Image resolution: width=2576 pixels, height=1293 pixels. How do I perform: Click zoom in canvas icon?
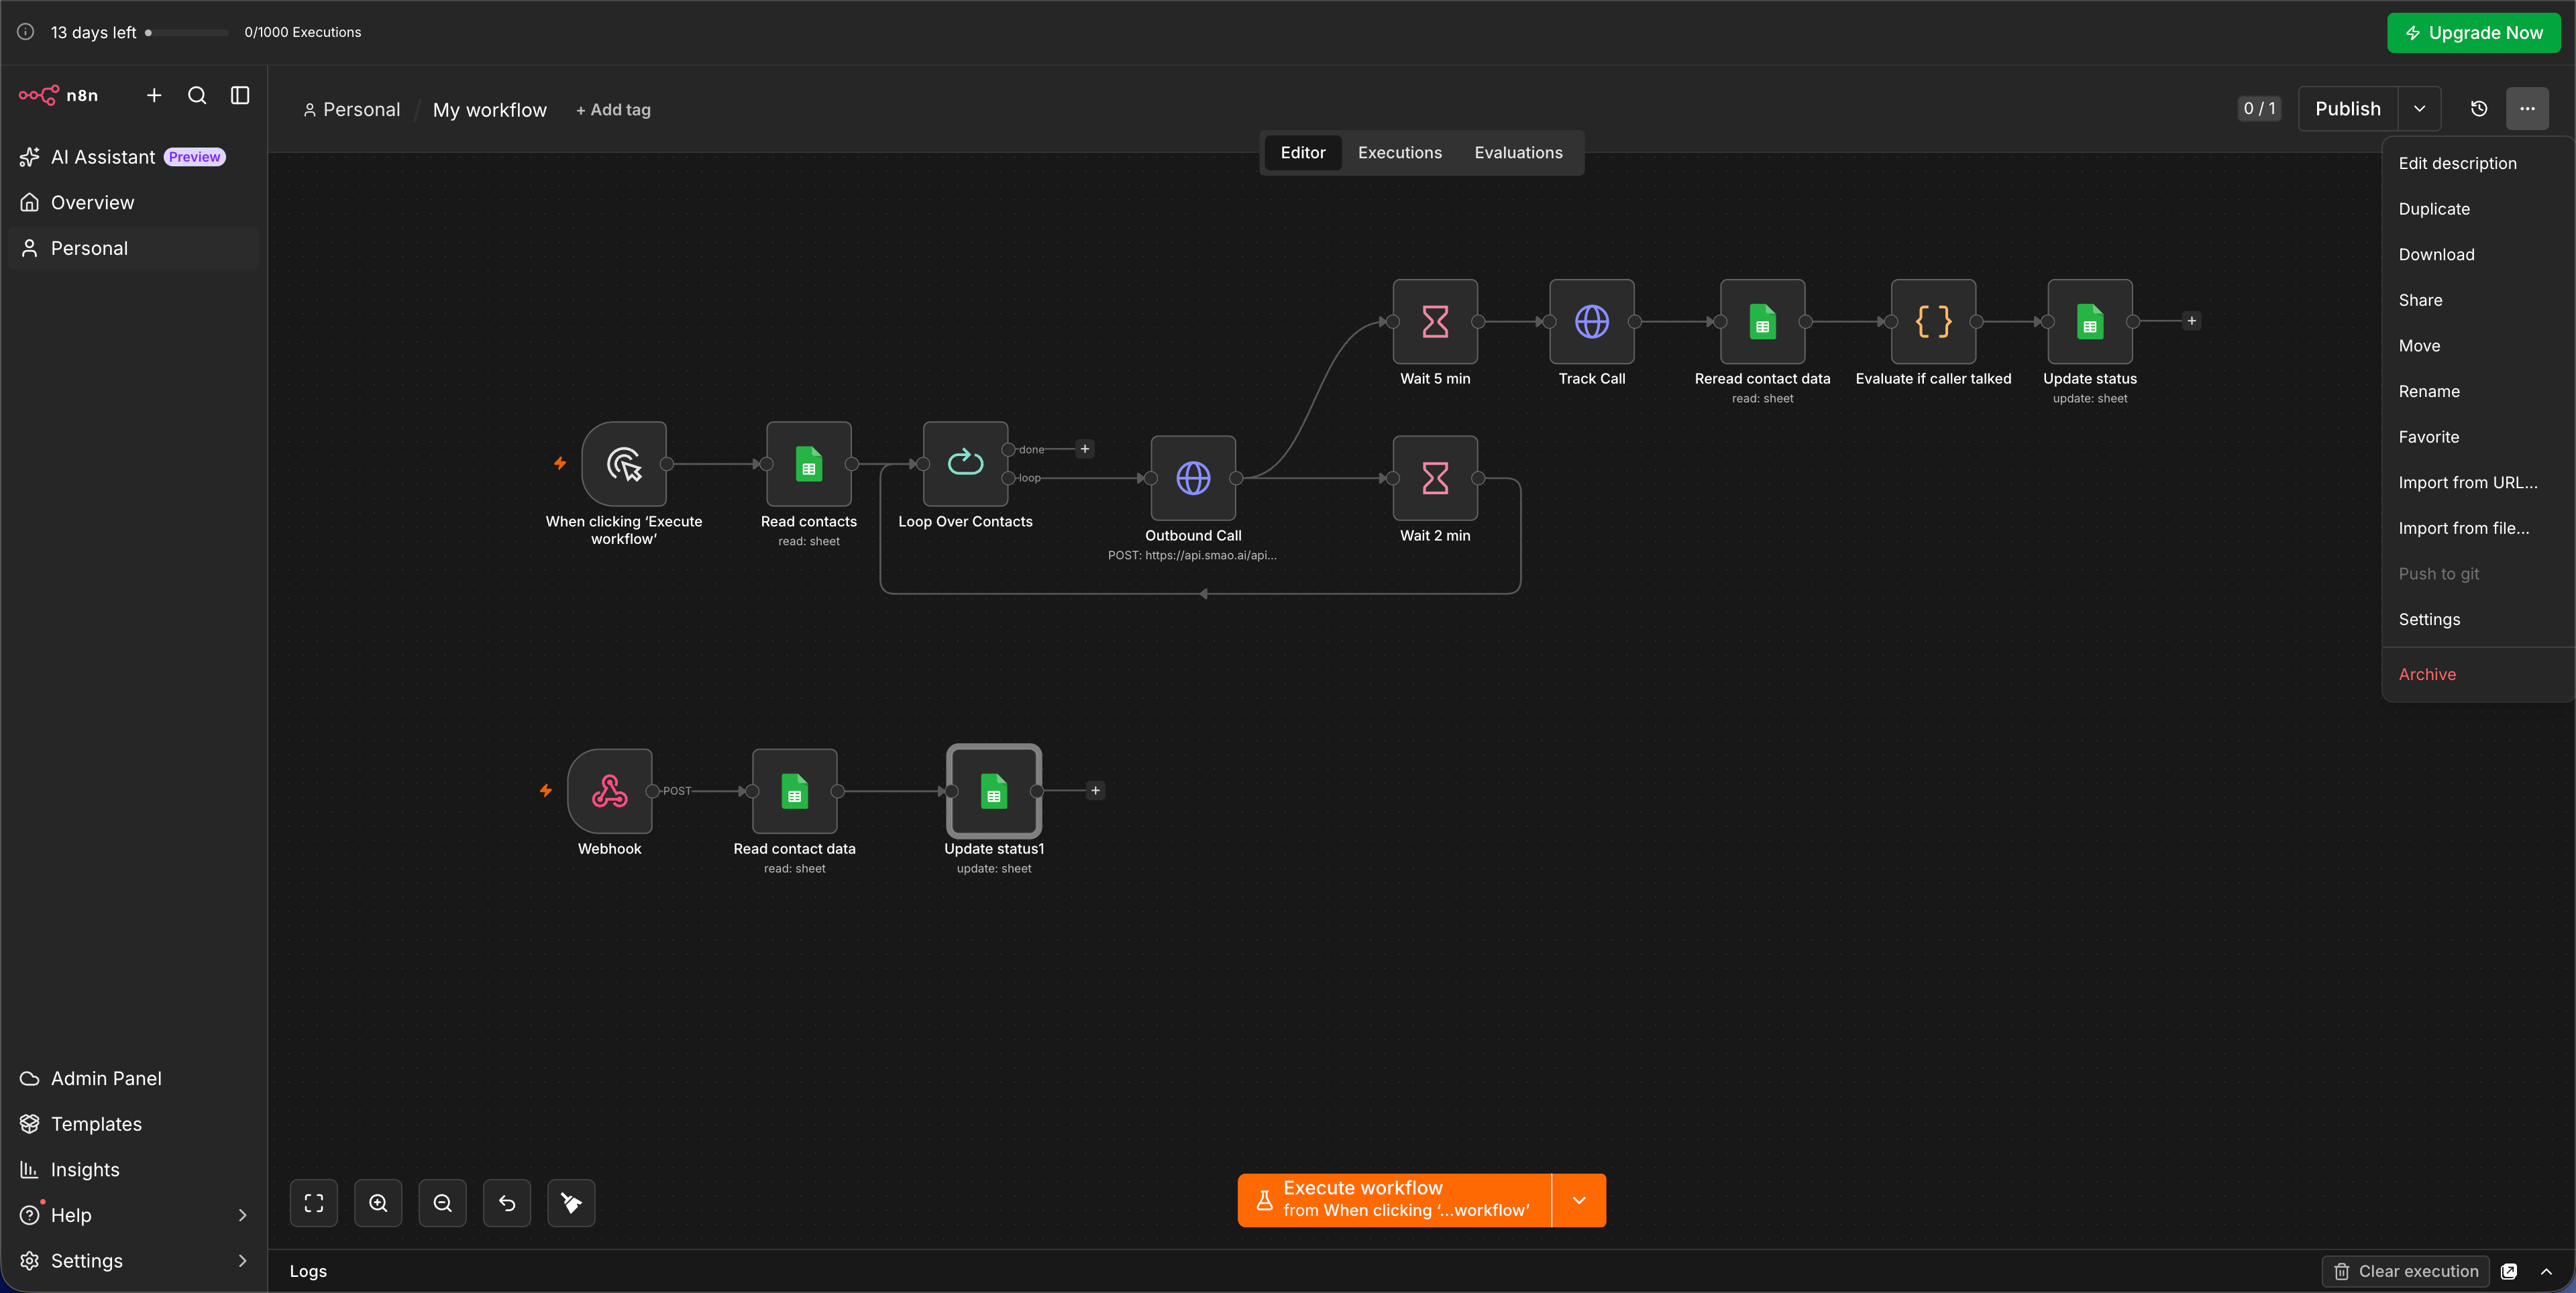tap(378, 1203)
